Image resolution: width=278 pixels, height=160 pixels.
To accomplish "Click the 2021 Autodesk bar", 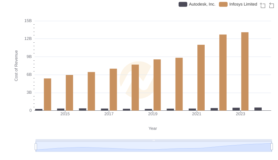I will 192,110.
